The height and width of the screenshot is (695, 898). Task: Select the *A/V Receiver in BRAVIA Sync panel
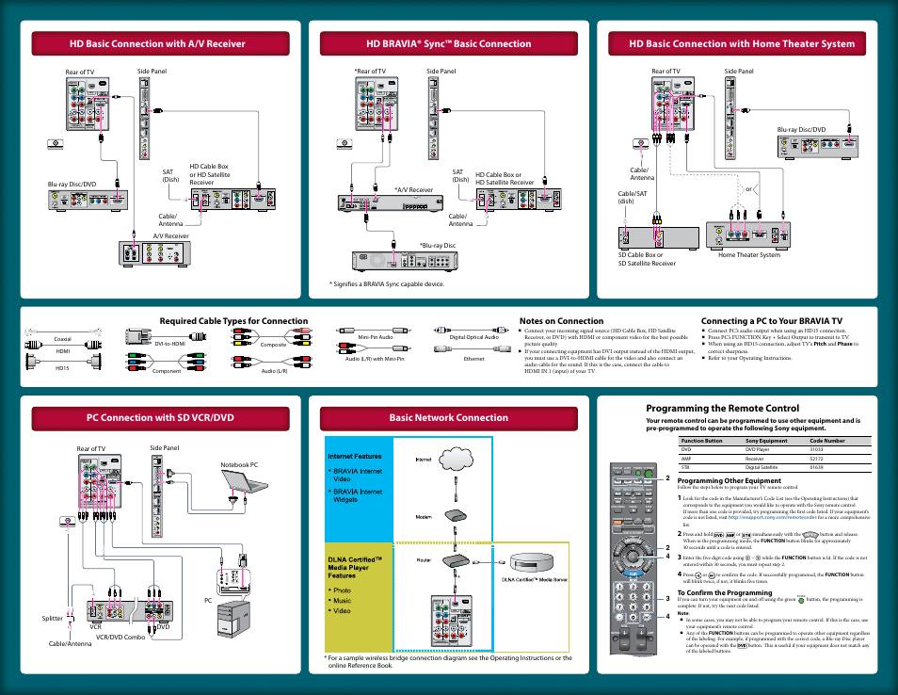391,202
